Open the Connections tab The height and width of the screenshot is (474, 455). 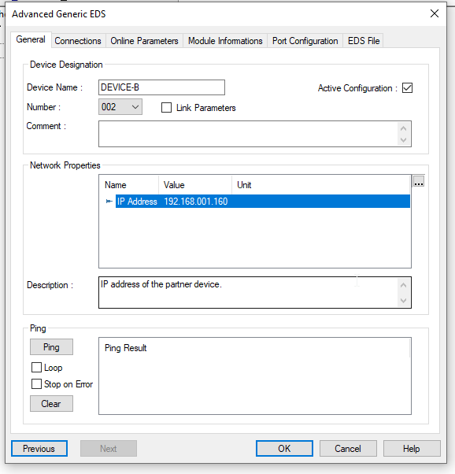click(x=78, y=41)
